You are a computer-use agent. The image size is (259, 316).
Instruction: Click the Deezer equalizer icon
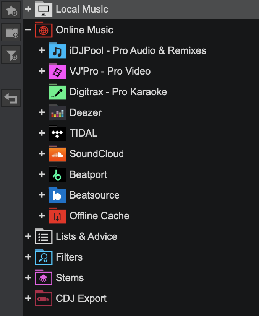click(57, 113)
